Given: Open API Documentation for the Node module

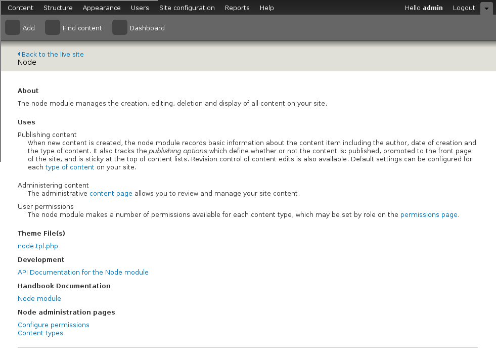Looking at the screenshot, I should coord(83,272).
